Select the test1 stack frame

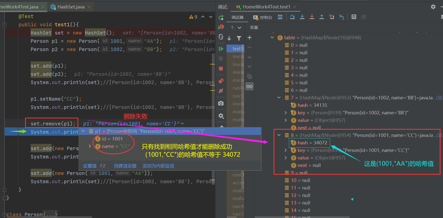click(x=235, y=49)
